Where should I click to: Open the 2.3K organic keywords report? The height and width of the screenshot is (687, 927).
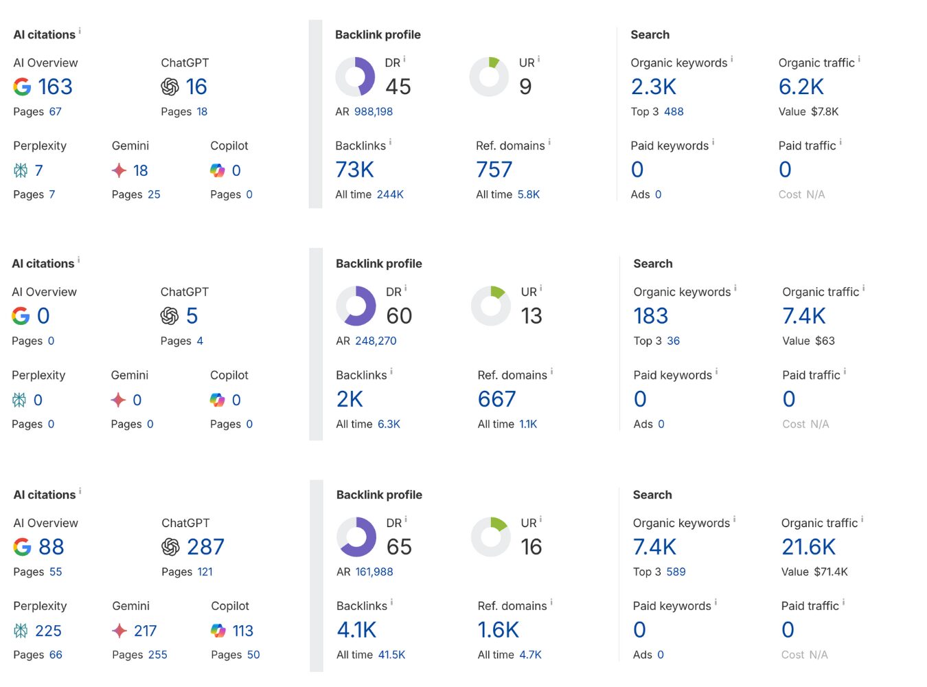(653, 87)
